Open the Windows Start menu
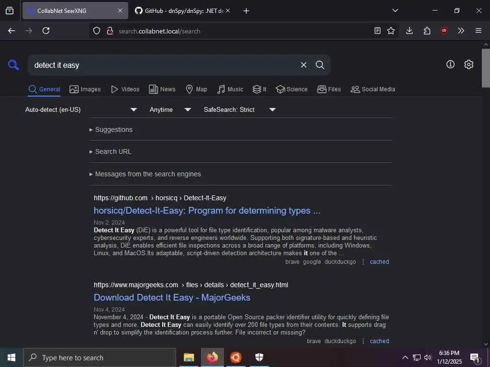This screenshot has width=490, height=367. click(11, 357)
